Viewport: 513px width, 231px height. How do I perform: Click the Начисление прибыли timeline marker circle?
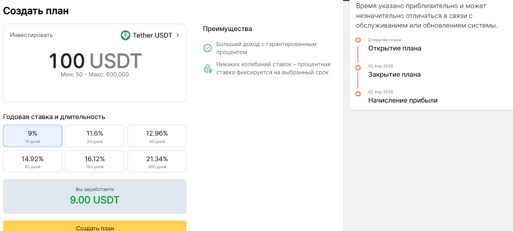tap(358, 94)
